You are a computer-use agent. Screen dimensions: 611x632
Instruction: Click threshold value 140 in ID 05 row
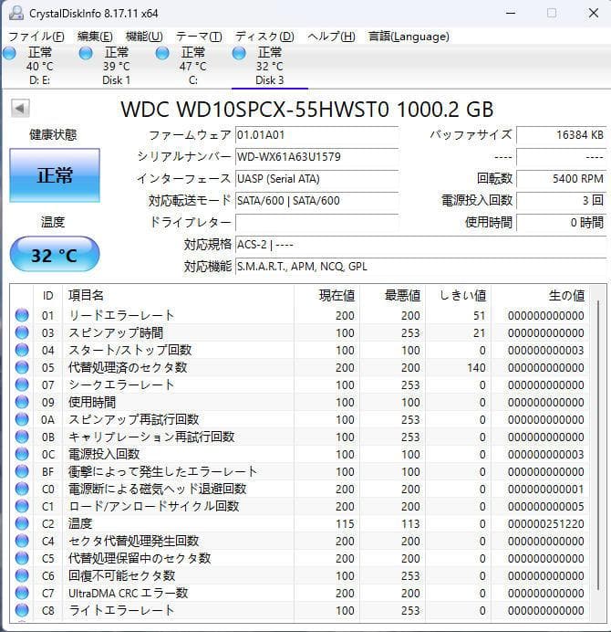tap(476, 367)
